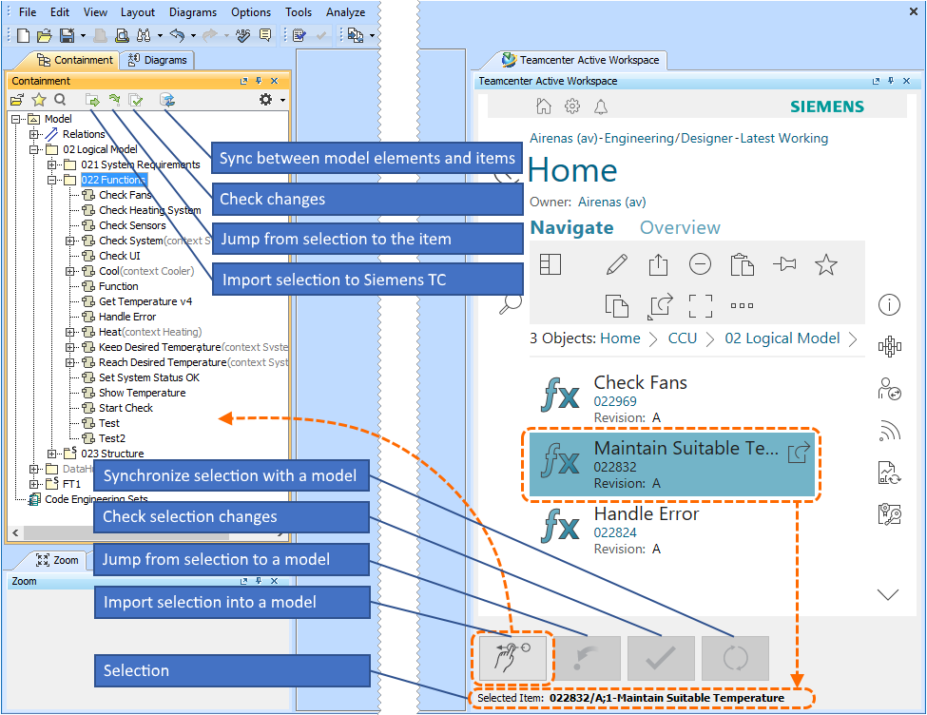This screenshot has height=715, width=927.
Task: Toggle pin on the Containment panel header
Action: (259, 81)
